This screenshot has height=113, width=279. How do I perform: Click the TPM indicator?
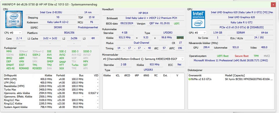click(256, 56)
